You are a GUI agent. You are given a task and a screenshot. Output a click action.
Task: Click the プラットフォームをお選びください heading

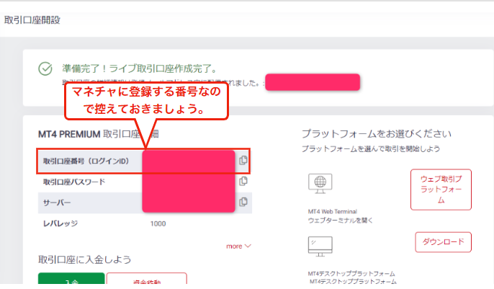[x=376, y=133]
